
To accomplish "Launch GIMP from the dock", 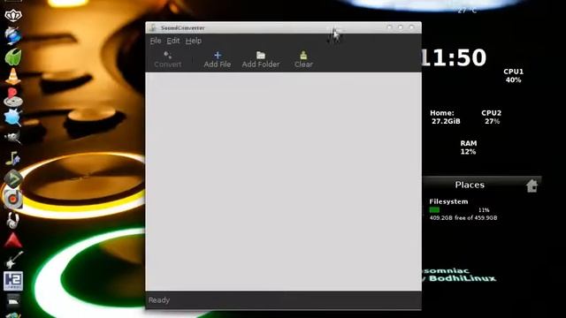I will (13, 138).
